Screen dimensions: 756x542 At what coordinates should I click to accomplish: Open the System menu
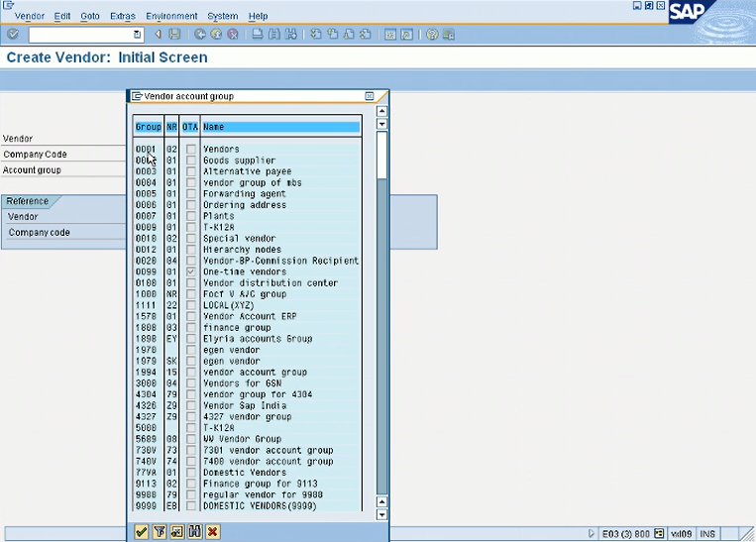point(223,16)
